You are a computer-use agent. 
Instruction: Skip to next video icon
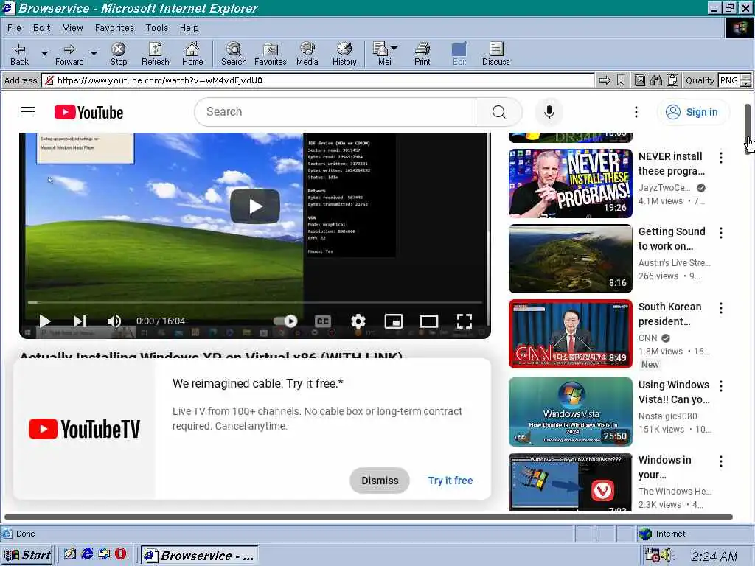coord(80,321)
